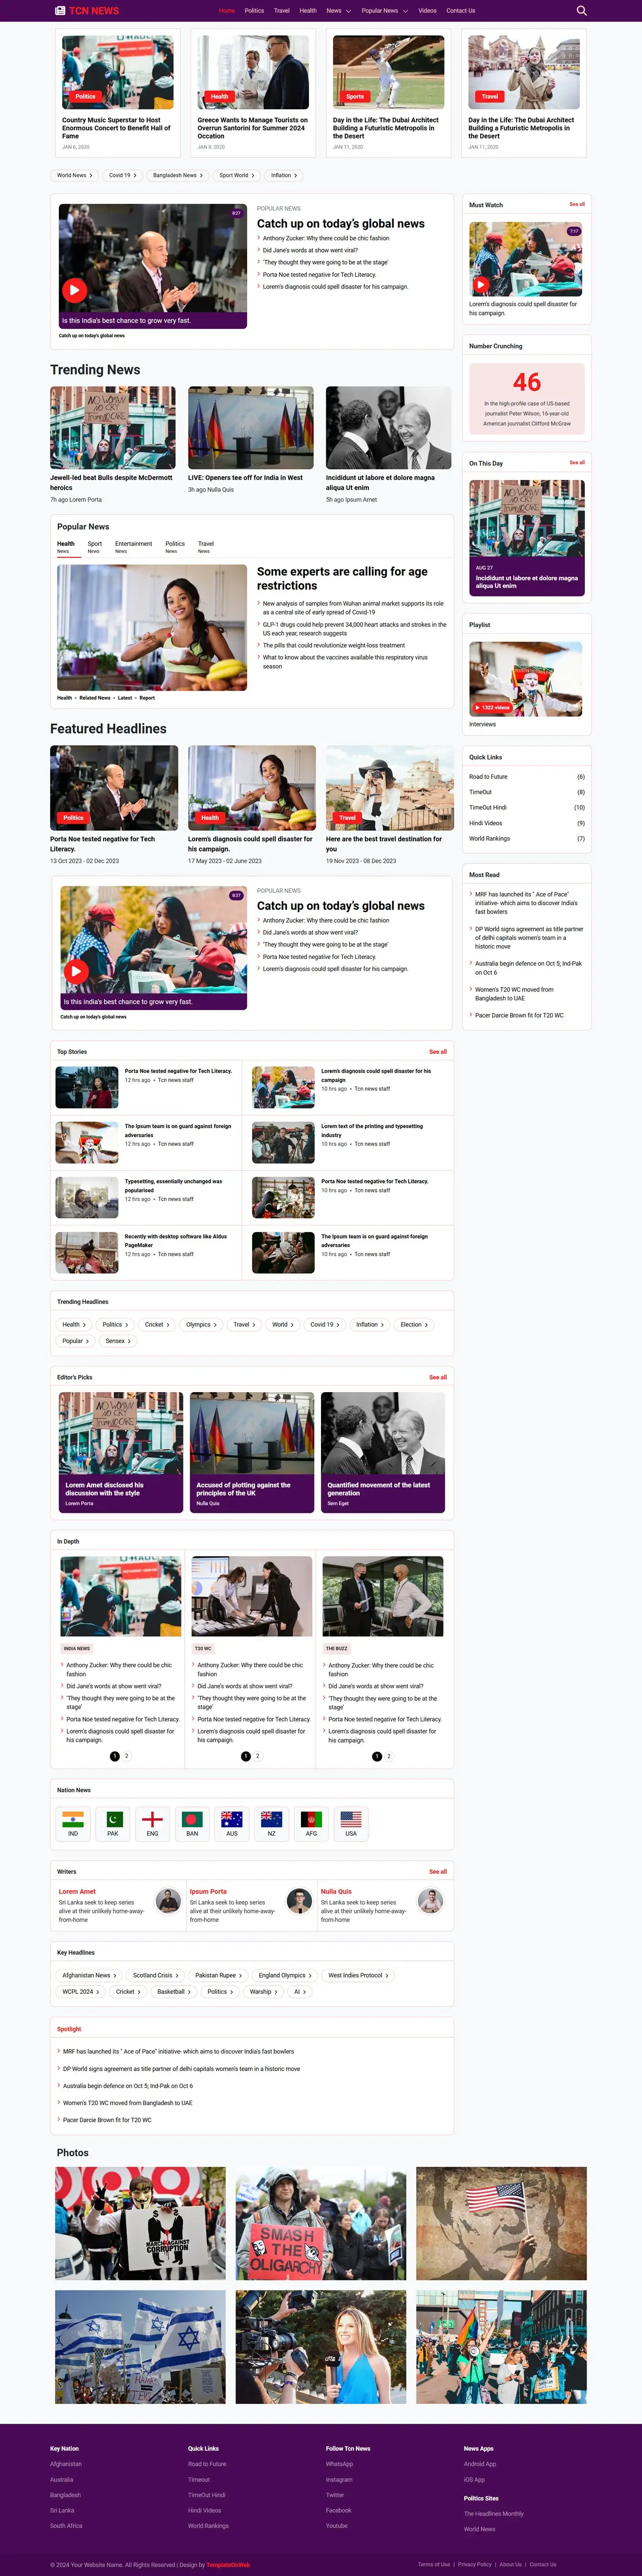Select the NZ flag tile
This screenshot has height=2576, width=642.
[271, 1823]
